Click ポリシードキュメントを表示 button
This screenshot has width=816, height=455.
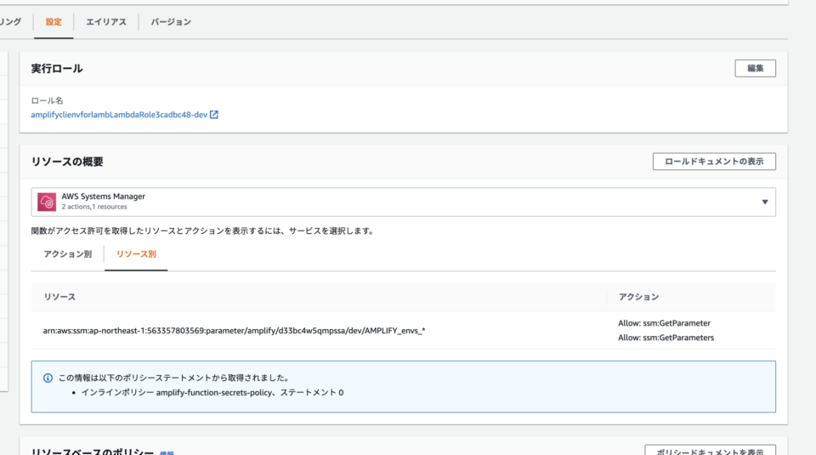tap(710, 451)
